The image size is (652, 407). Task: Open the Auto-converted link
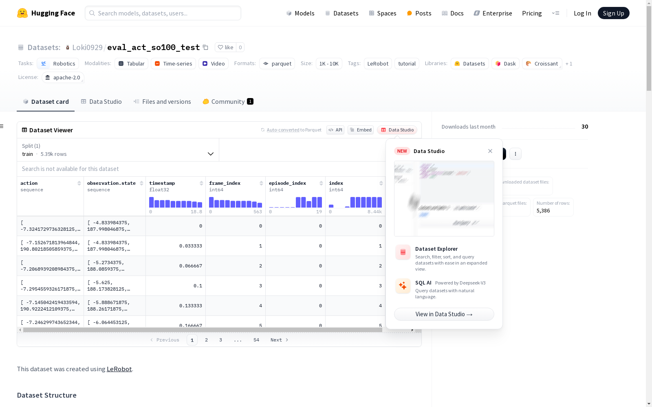coord(283,130)
